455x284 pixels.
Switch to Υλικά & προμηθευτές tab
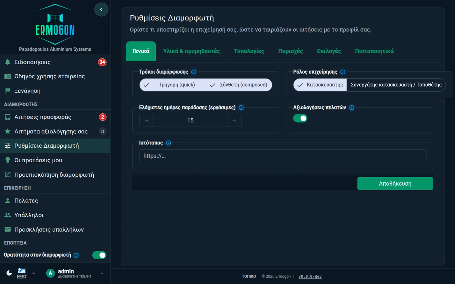[191, 51]
